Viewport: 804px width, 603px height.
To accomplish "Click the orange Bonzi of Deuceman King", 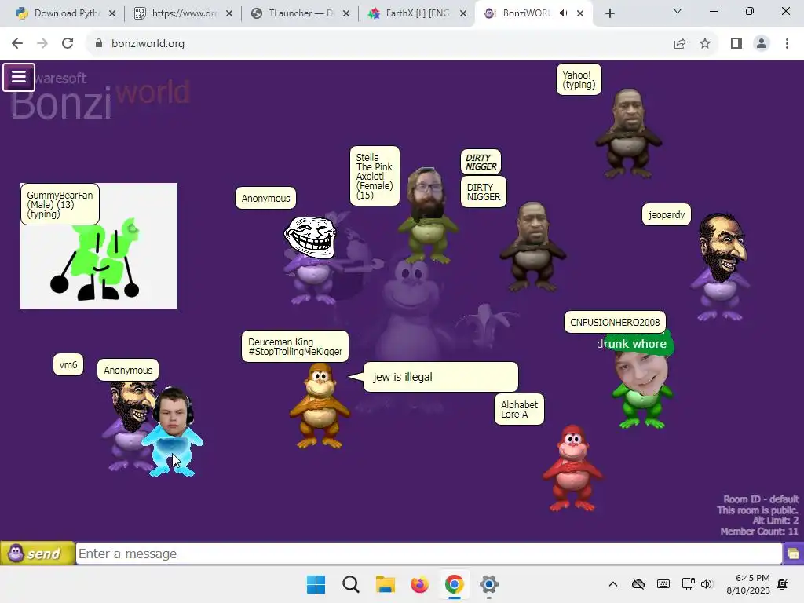I will coord(320,406).
